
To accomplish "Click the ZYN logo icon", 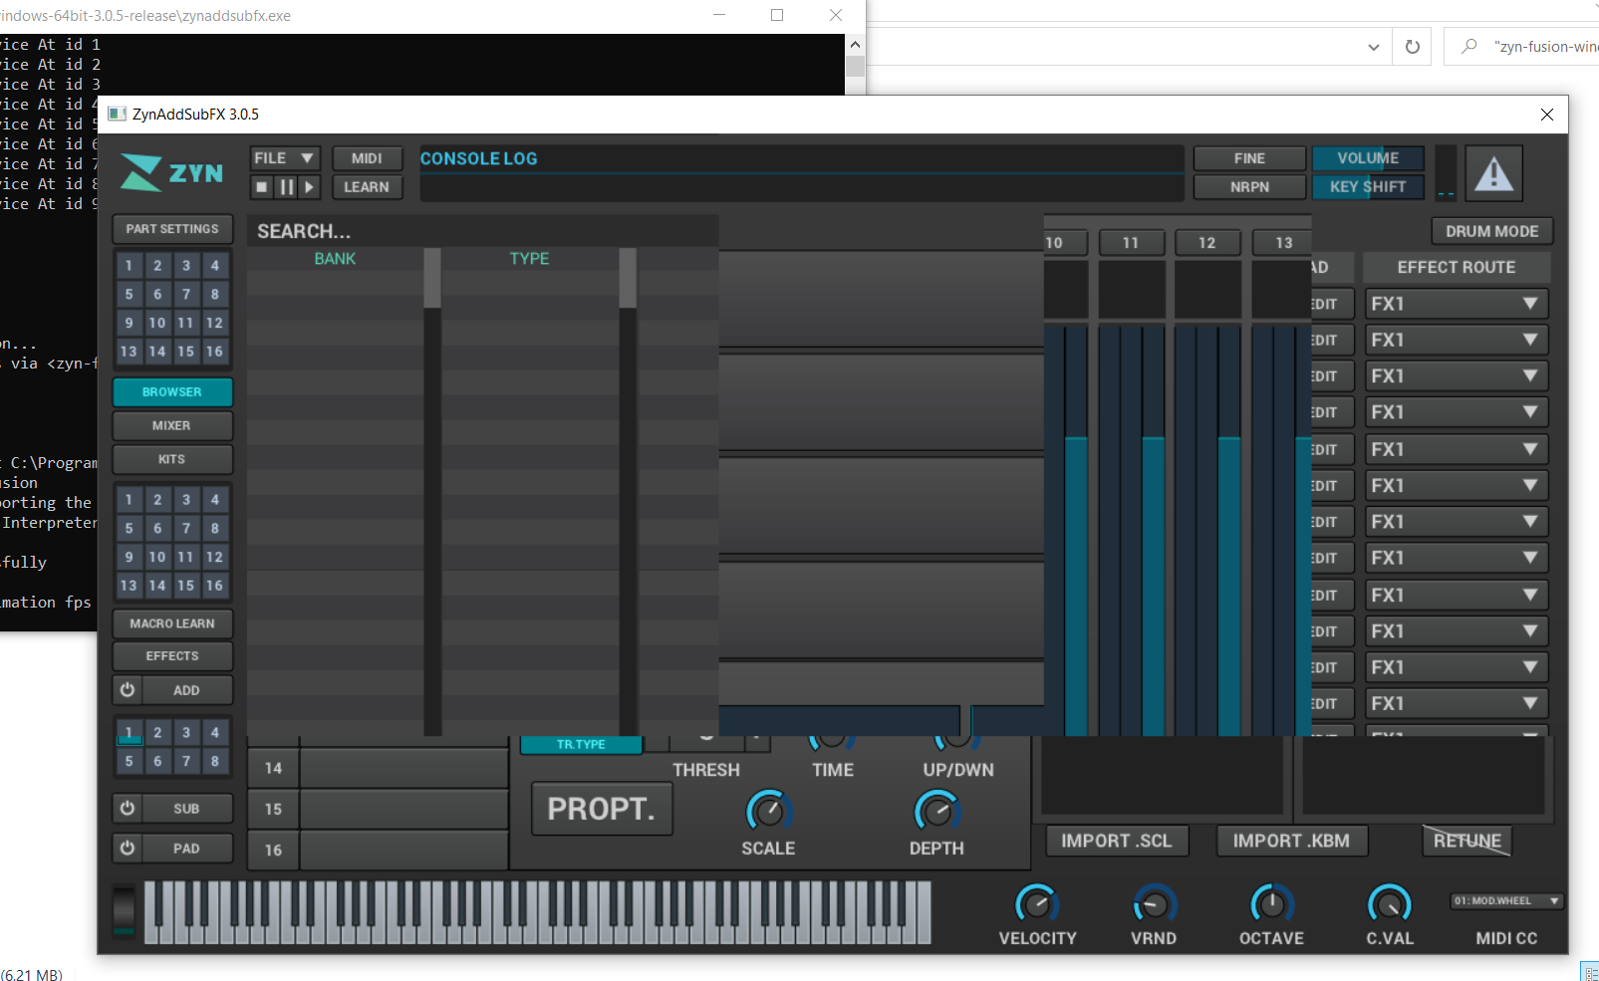I will [141, 172].
